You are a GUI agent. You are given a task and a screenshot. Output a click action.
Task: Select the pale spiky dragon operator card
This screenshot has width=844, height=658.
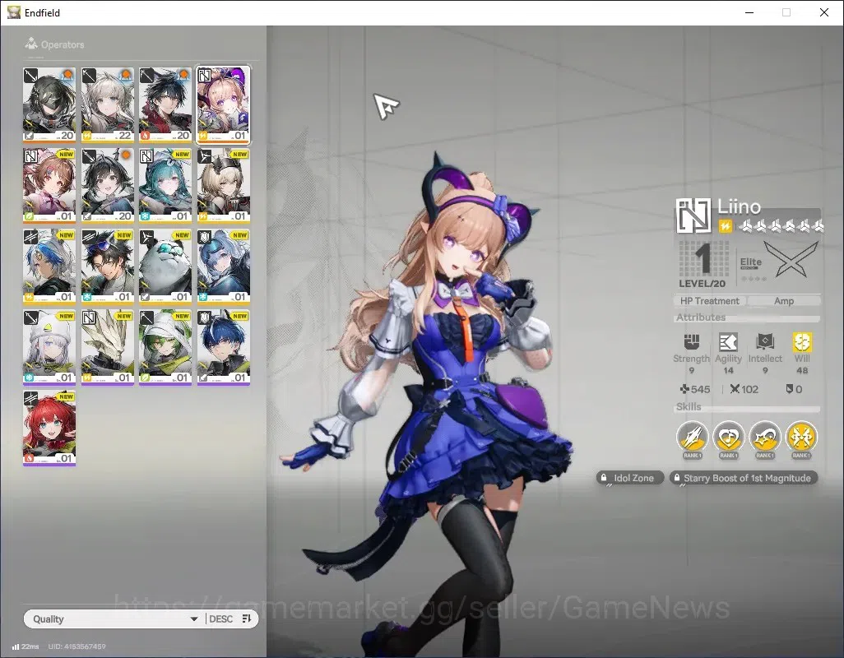point(107,346)
